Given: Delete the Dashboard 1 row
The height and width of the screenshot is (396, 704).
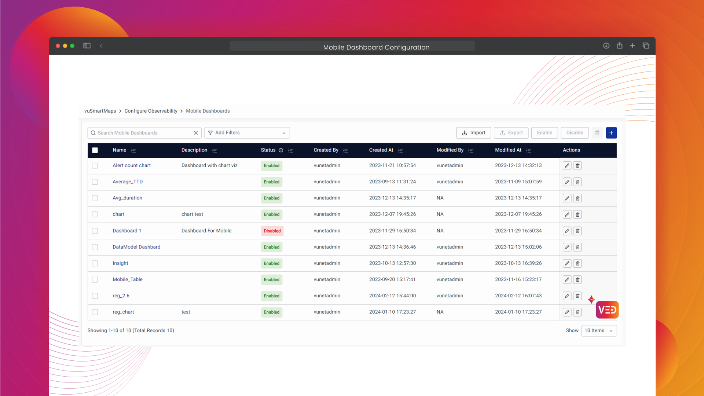Looking at the screenshot, I should (577, 231).
